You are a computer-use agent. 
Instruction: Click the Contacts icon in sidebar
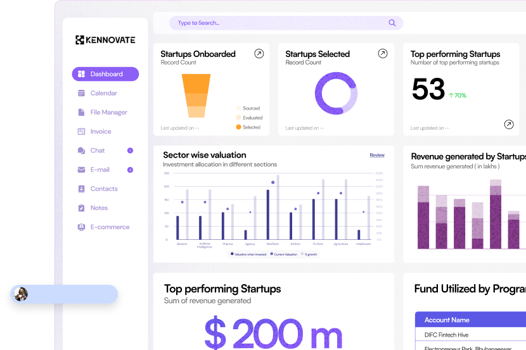click(81, 189)
